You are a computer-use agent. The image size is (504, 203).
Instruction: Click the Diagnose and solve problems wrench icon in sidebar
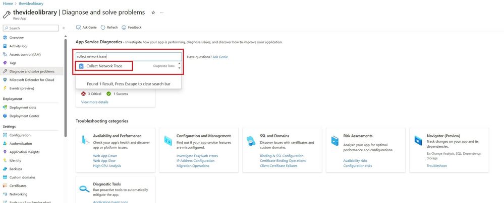click(5, 71)
